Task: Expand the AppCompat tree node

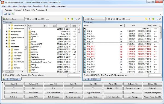Action: click(9, 53)
